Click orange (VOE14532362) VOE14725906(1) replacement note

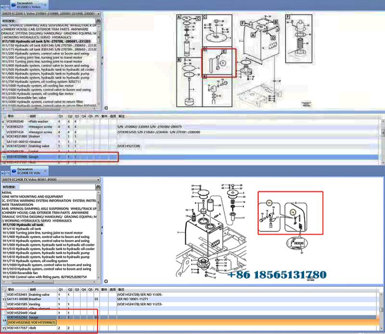pyautogui.click(x=32, y=322)
